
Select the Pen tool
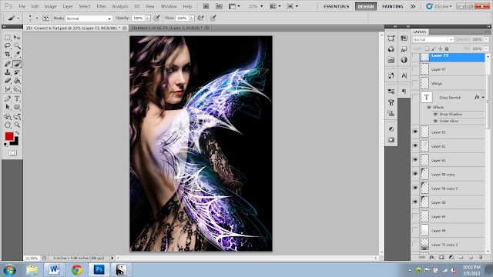tap(8, 98)
